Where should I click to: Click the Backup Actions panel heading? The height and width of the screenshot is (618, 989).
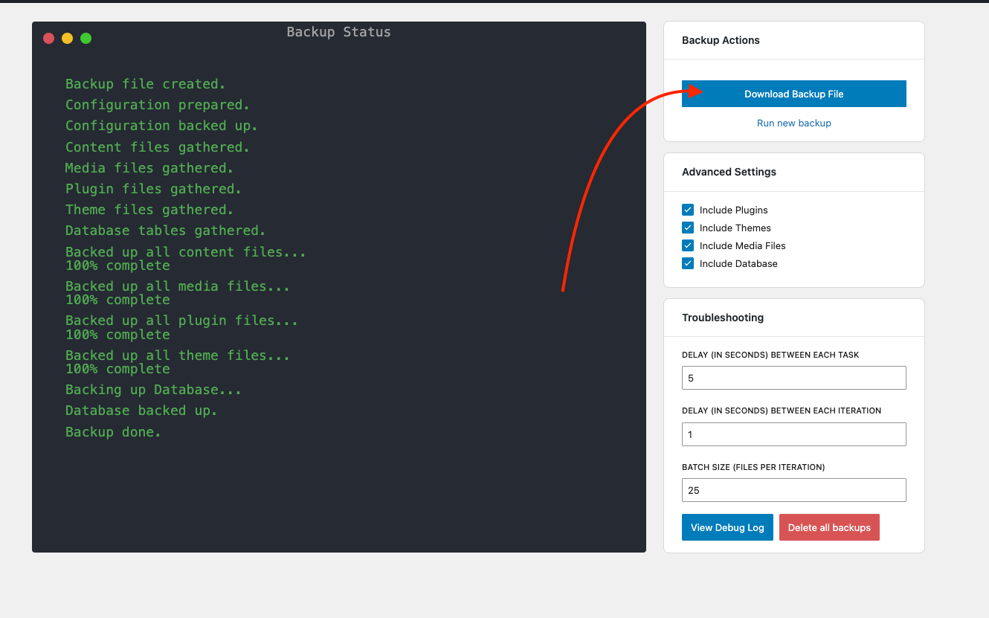pyautogui.click(x=721, y=40)
